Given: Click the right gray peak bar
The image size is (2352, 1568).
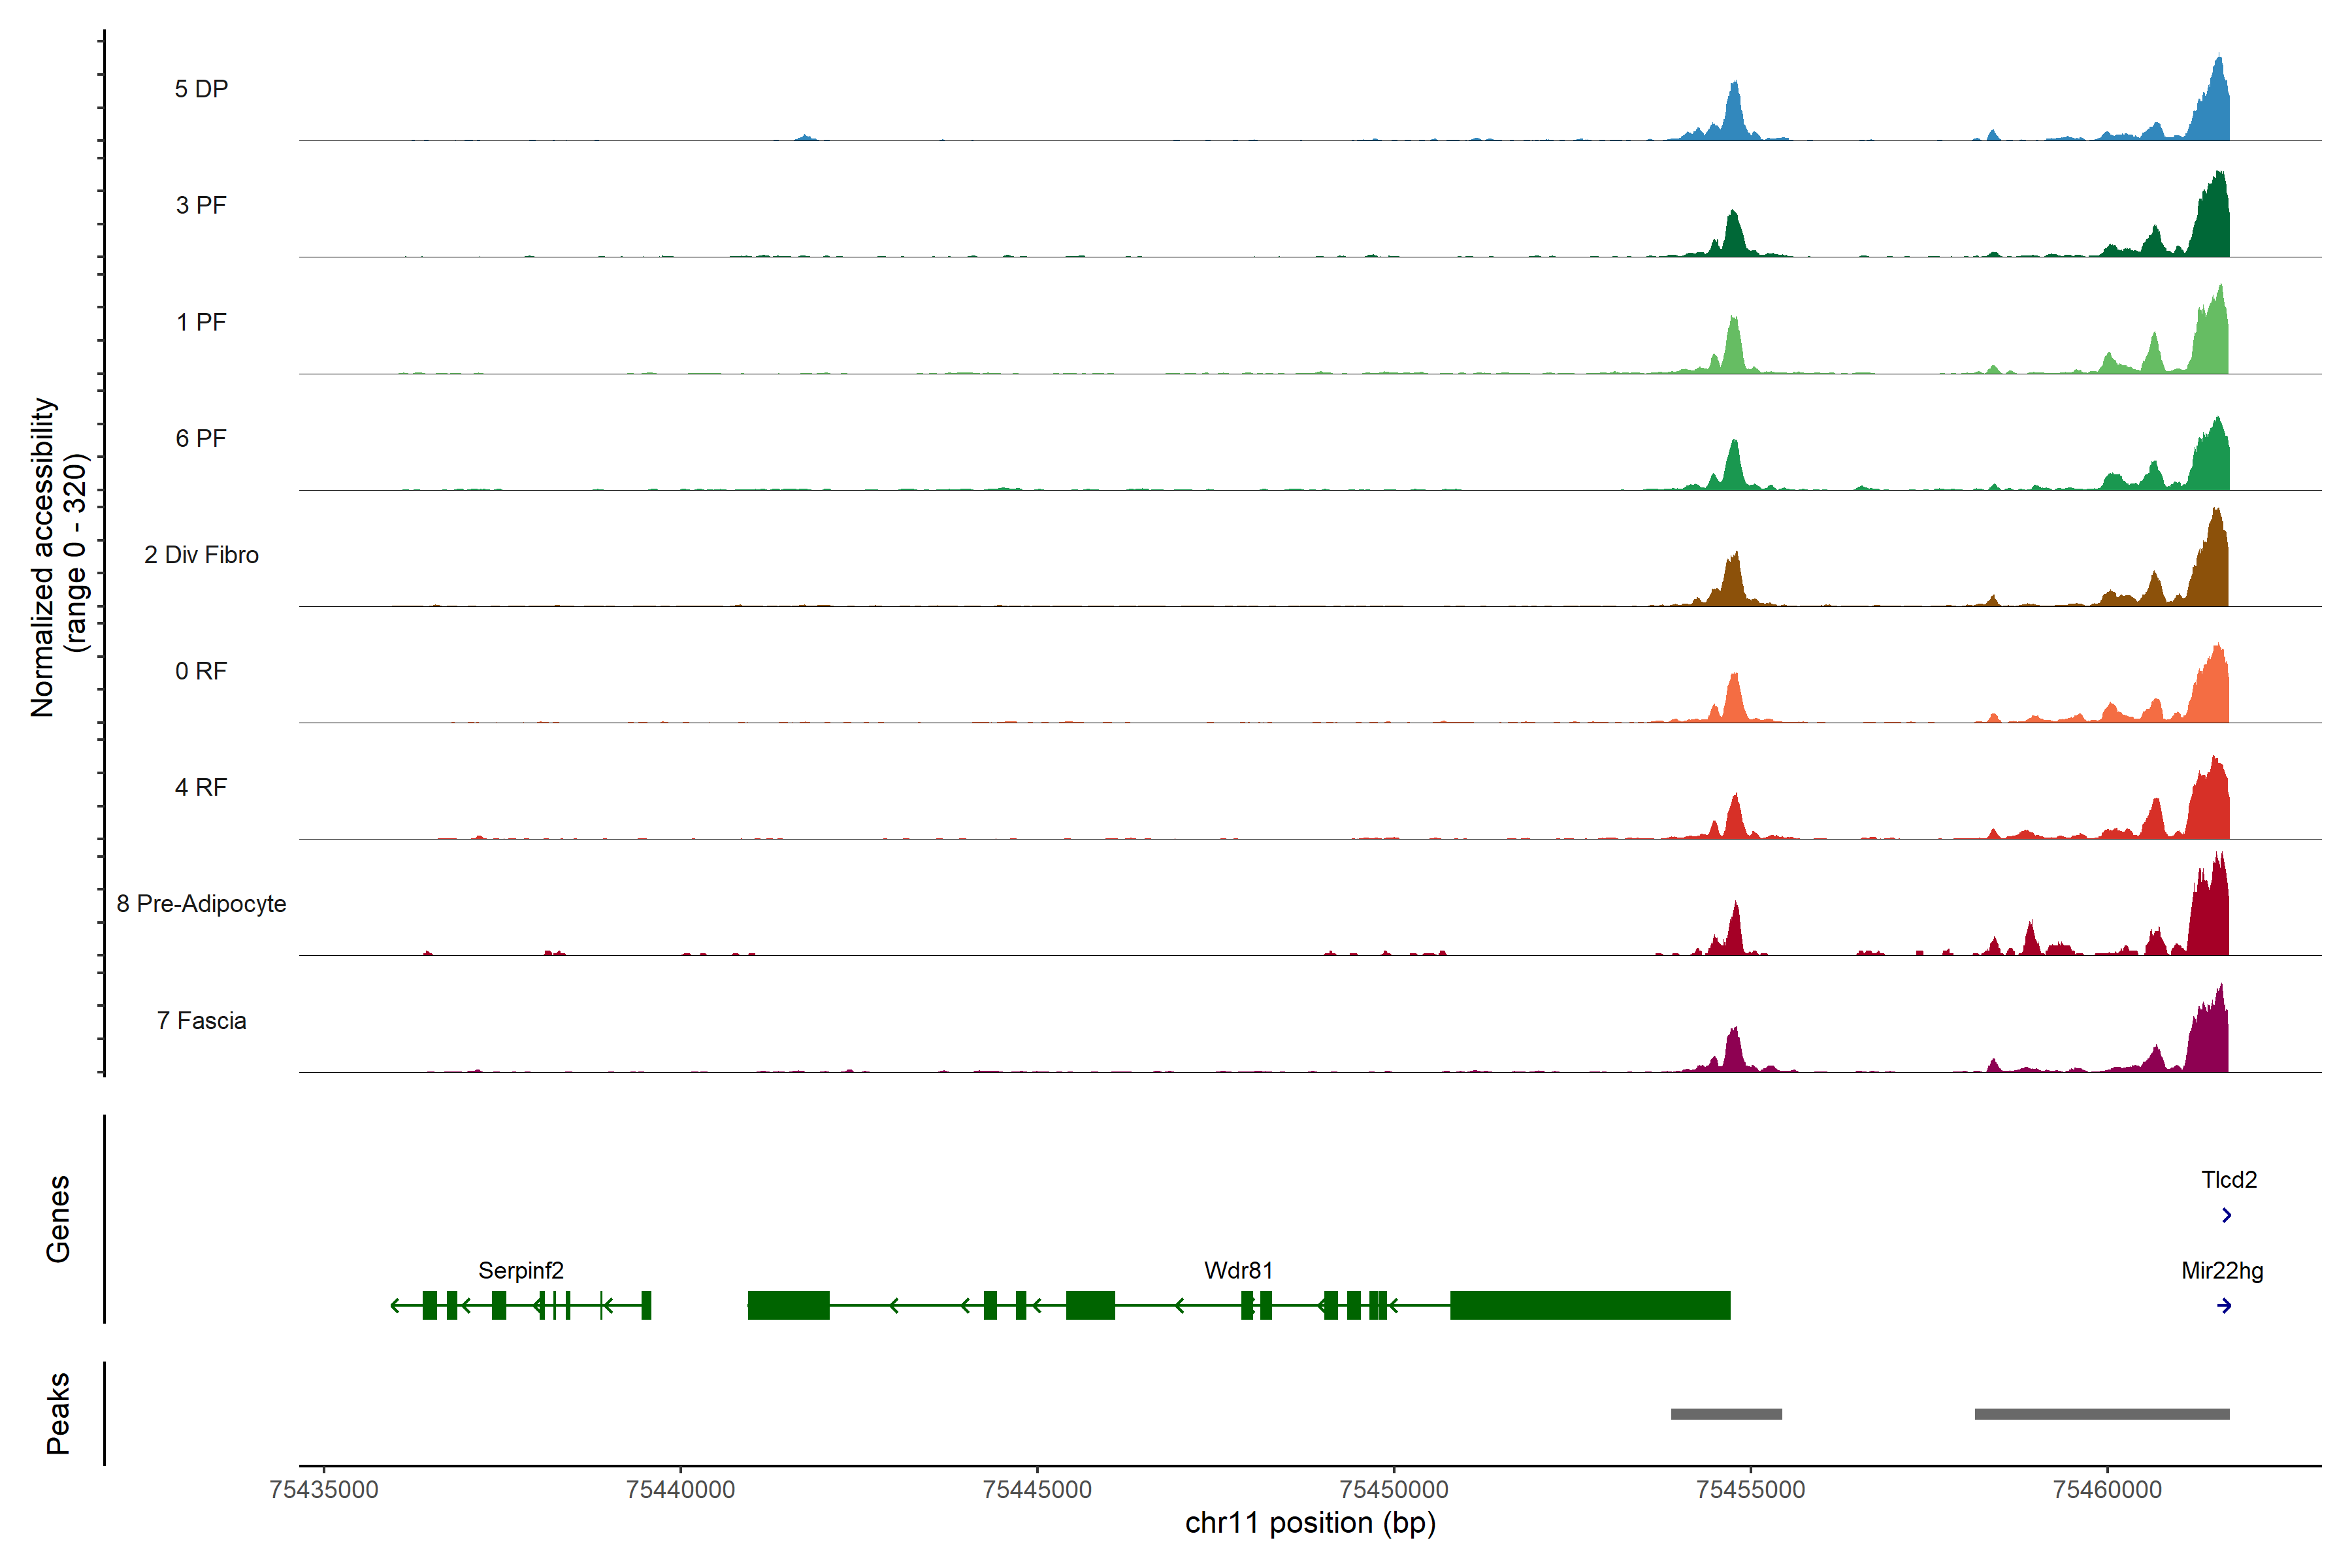Looking at the screenshot, I should (2101, 1414).
